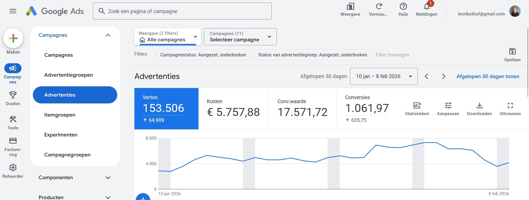The image size is (529, 200).
Task: Click the Advertenties page heading
Action: (x=157, y=76)
